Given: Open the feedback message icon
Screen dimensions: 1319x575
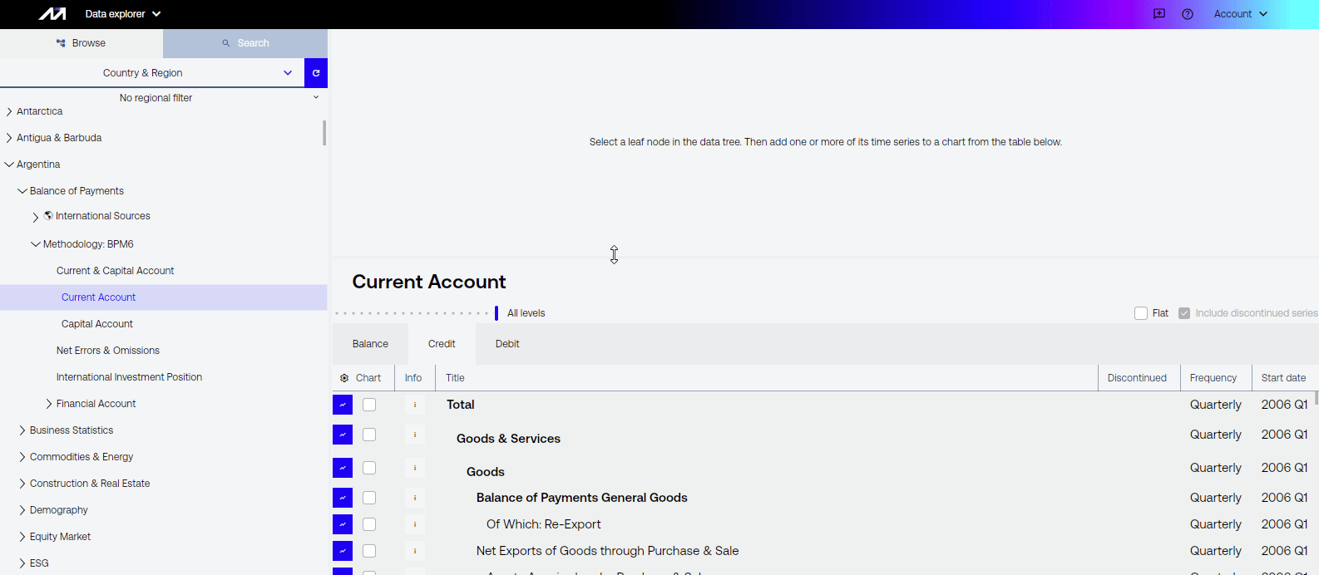Looking at the screenshot, I should 1159,14.
